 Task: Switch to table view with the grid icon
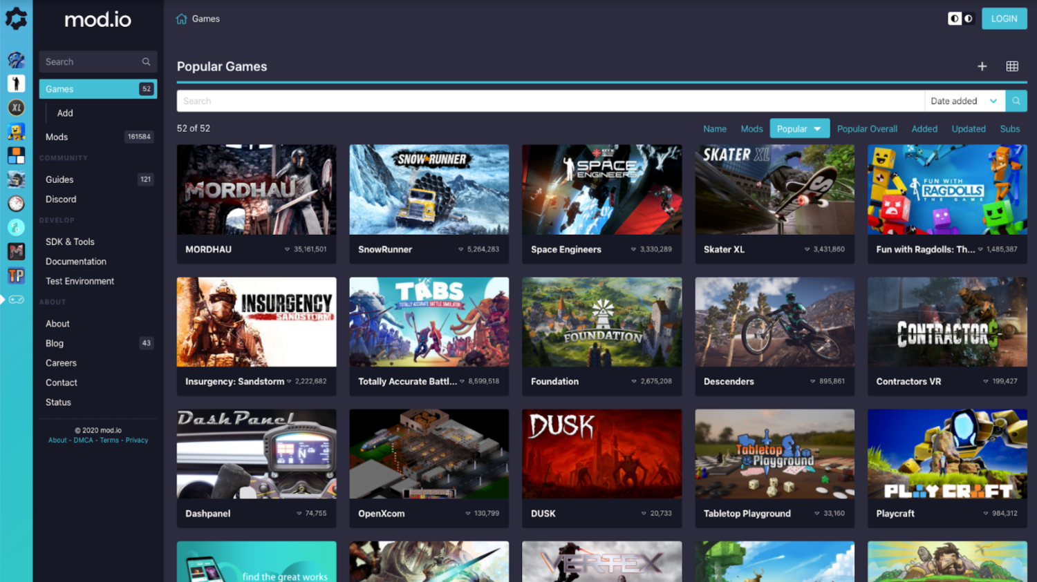[1012, 66]
